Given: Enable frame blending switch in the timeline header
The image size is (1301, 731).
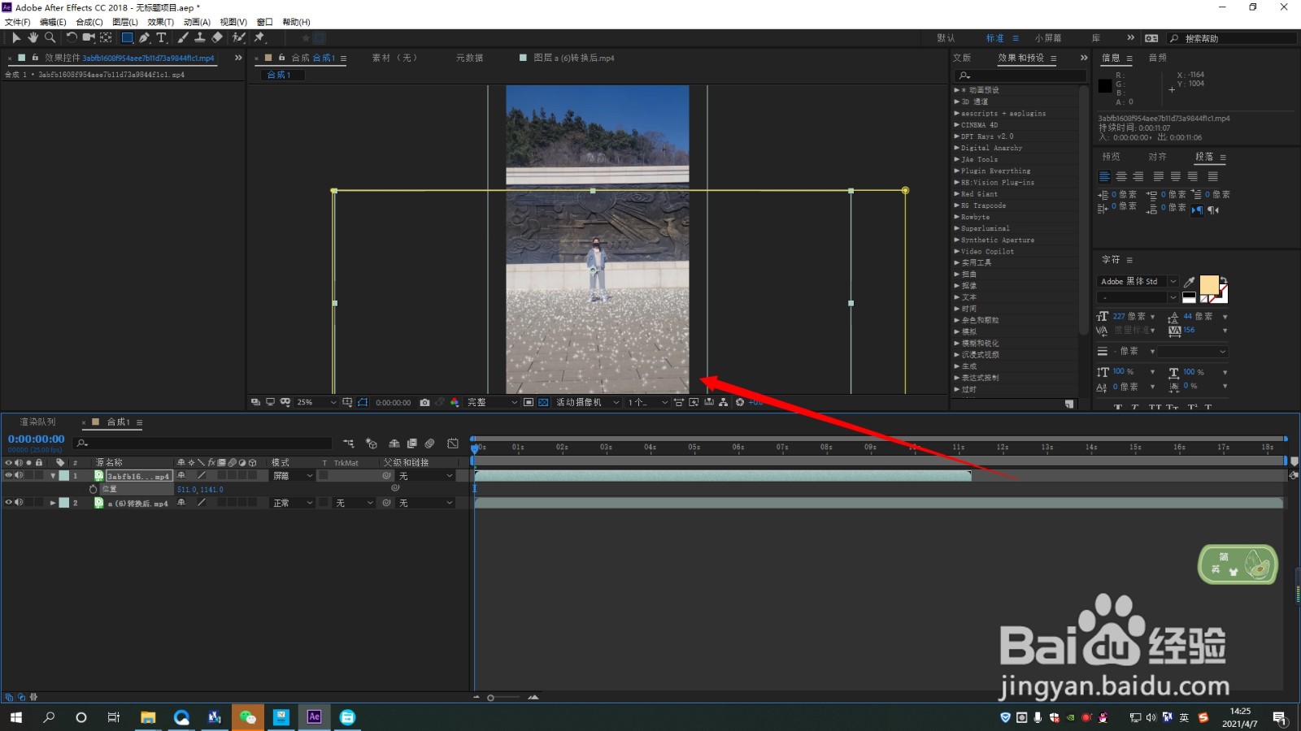Looking at the screenshot, I should click(x=412, y=443).
